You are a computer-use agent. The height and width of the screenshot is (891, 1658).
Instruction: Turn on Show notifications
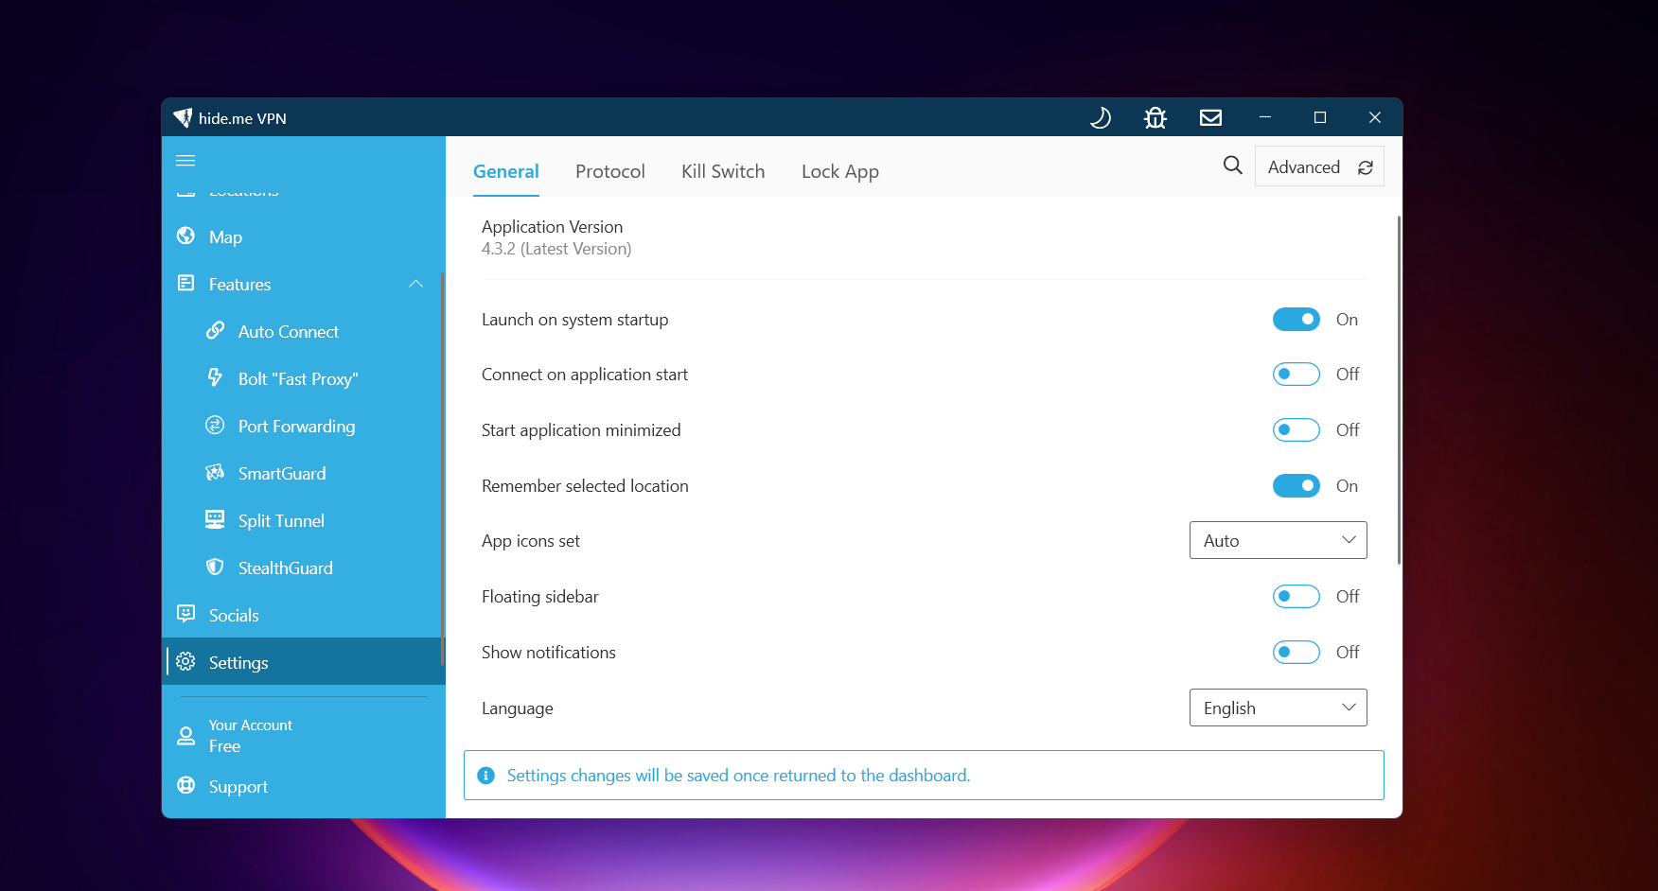pyautogui.click(x=1296, y=653)
